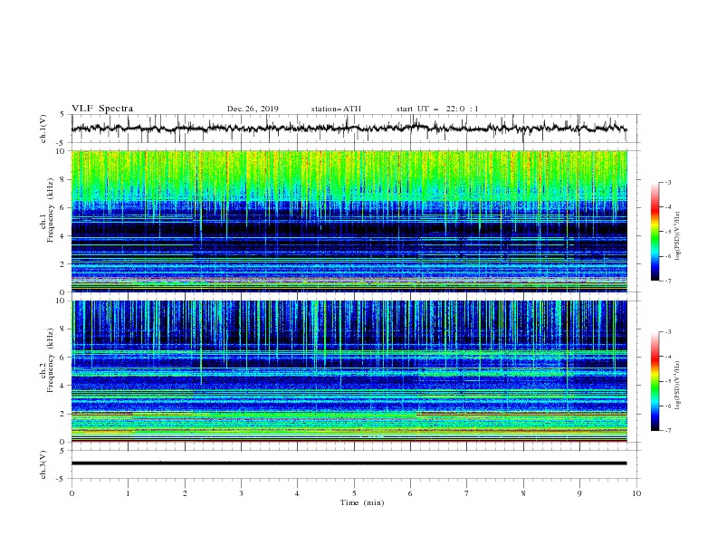
Task: Click the "0" tick on the time axis
Action: pos(72,493)
